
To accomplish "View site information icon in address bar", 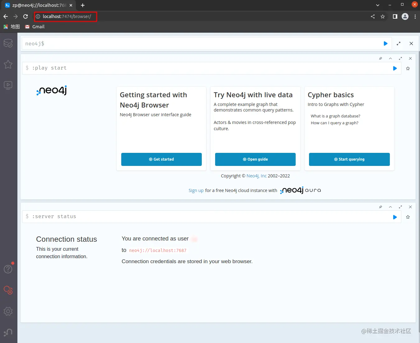I will (x=38, y=16).
